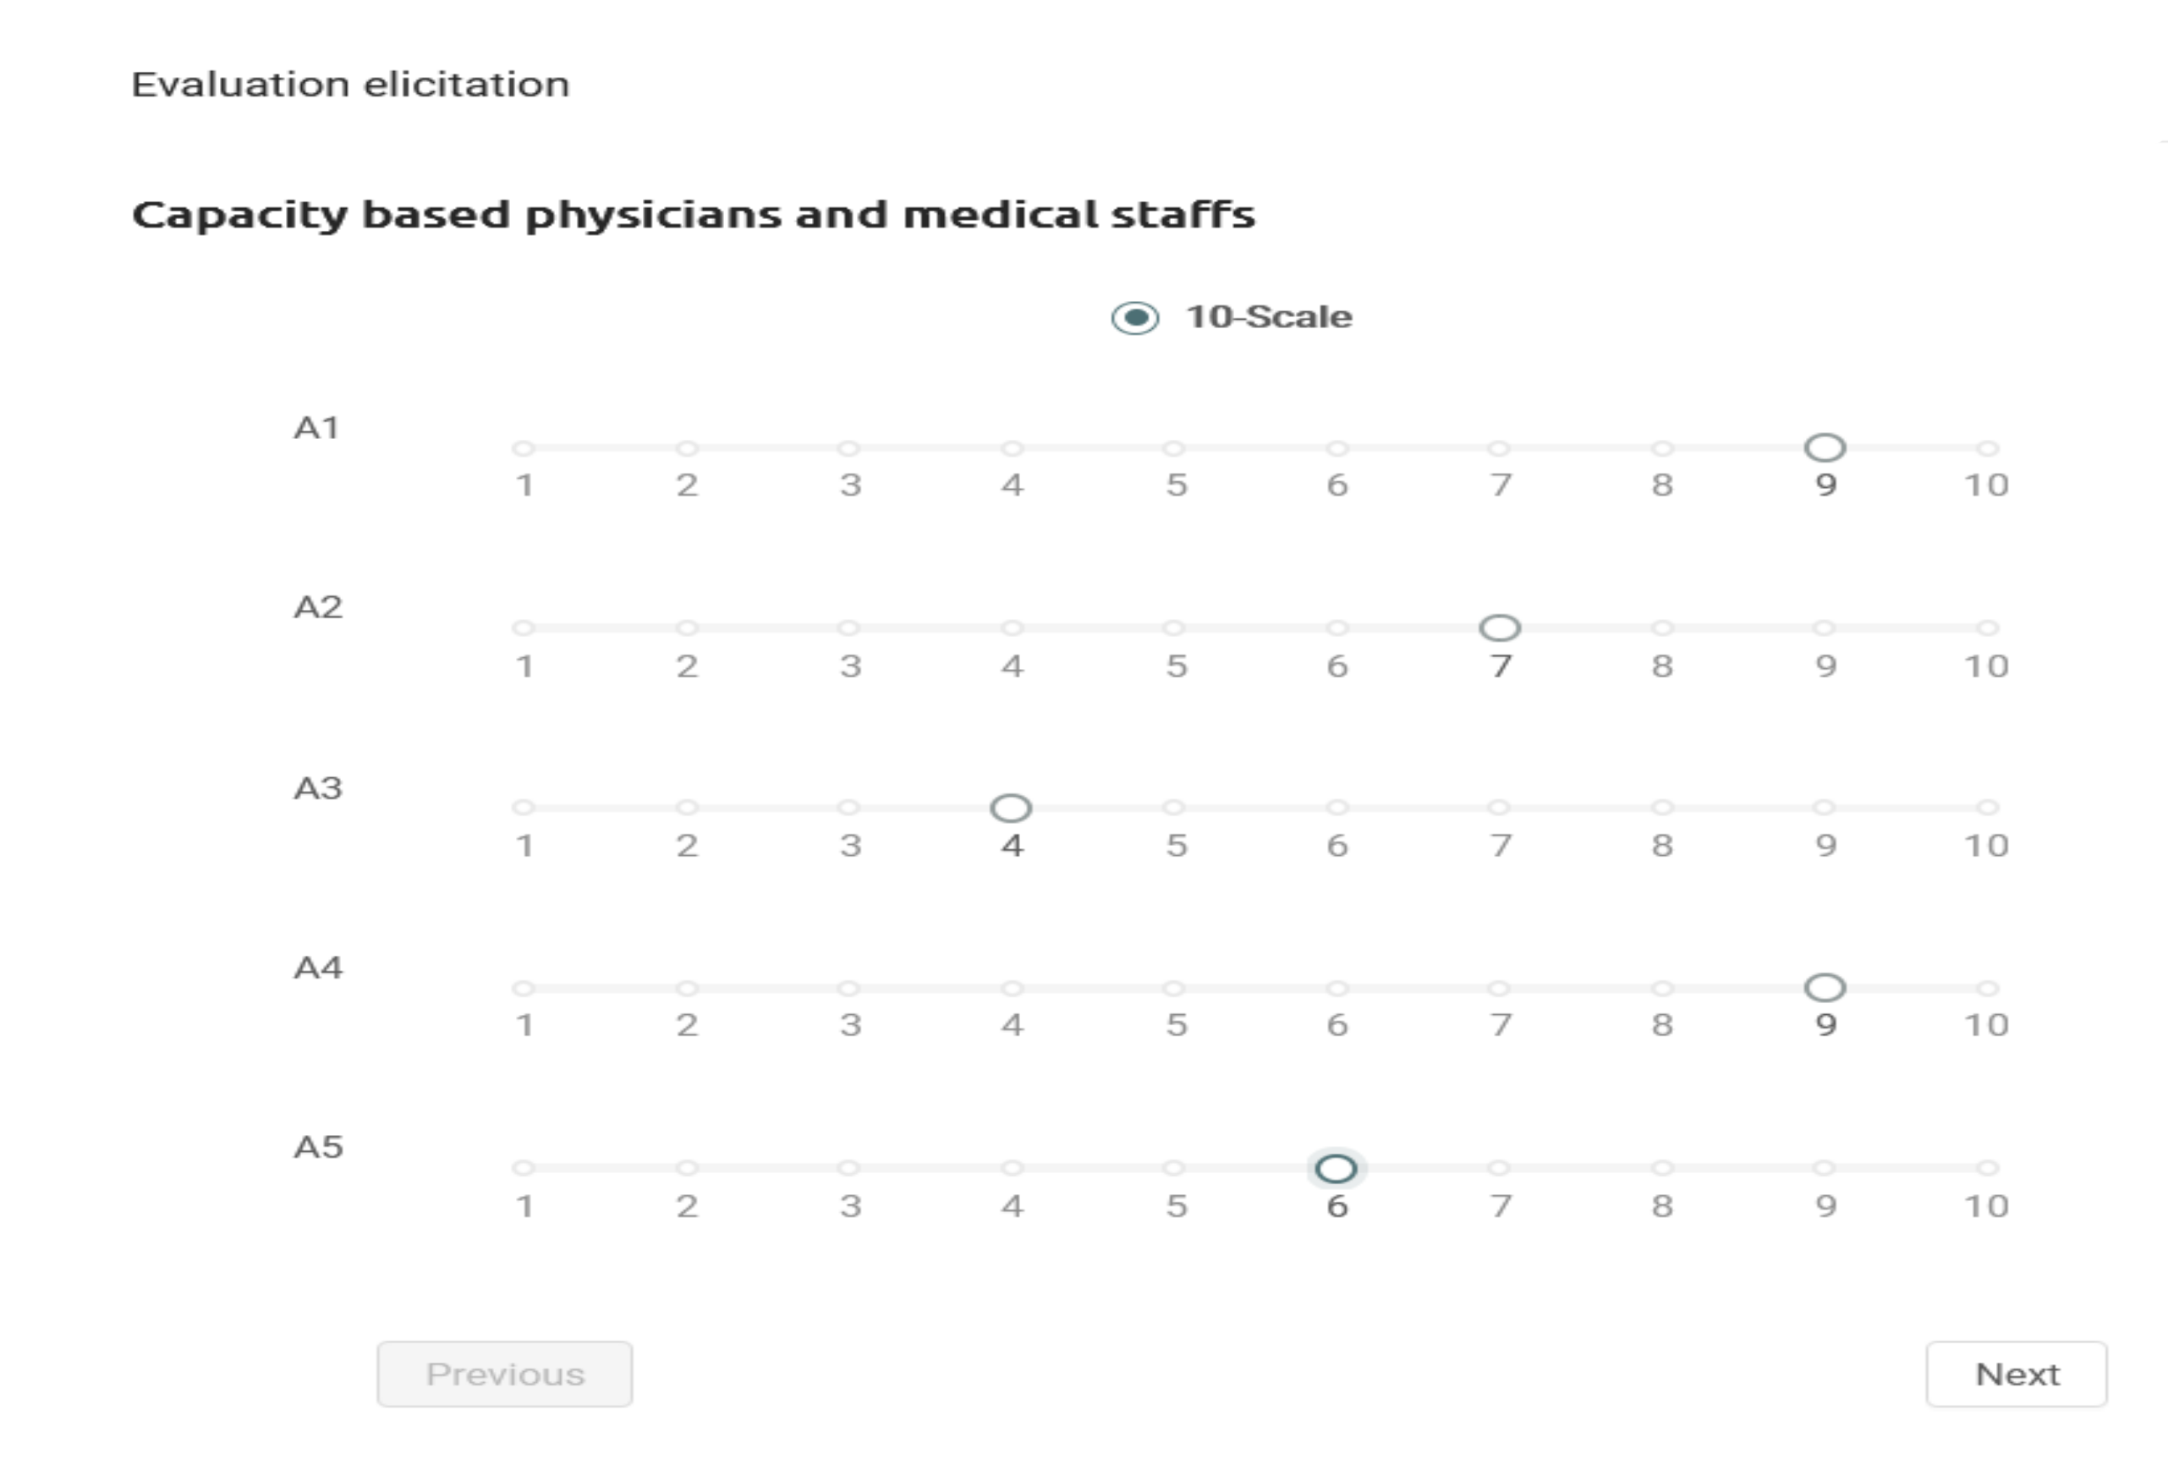Click the Previous button
This screenshot has width=2168, height=1470.
pos(505,1374)
